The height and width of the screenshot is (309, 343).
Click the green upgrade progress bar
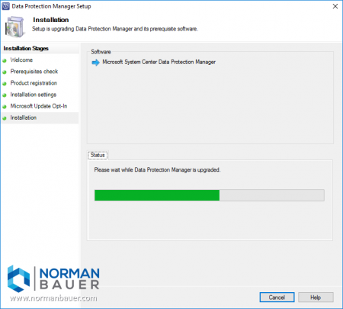click(x=210, y=195)
